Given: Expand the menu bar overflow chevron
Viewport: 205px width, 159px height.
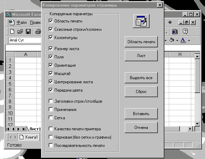Looking at the screenshot, I should click(x=198, y=20).
